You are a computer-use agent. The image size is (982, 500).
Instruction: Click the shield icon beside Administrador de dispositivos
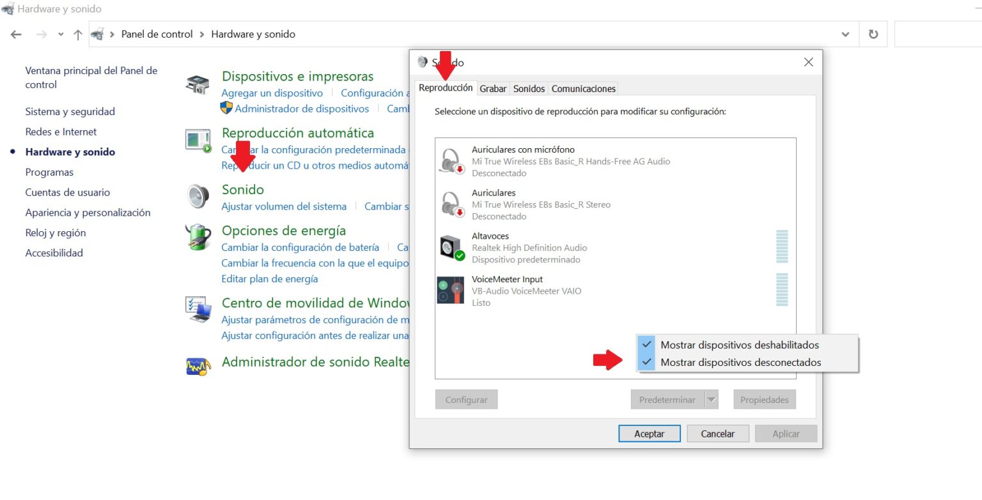coord(226,108)
